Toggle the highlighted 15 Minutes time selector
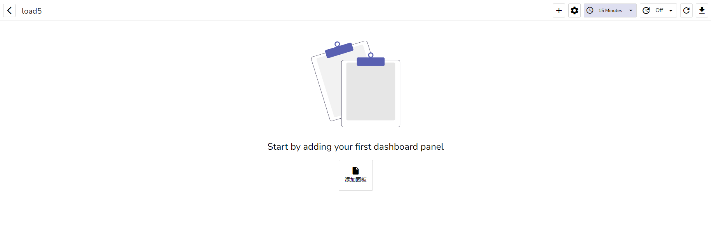 tap(609, 10)
